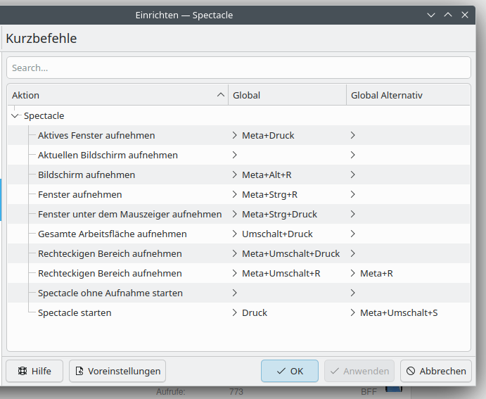Viewport: 486px width, 399px height.
Task: Expand Global shortcut for Aktuellen Bildschirm aufnehmen
Action: pyautogui.click(x=235, y=155)
